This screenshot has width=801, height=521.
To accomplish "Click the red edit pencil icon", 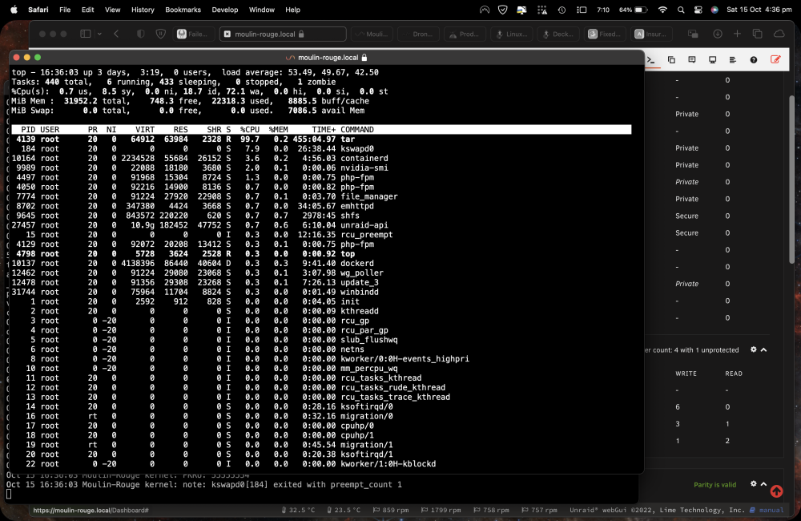I will pyautogui.click(x=775, y=59).
